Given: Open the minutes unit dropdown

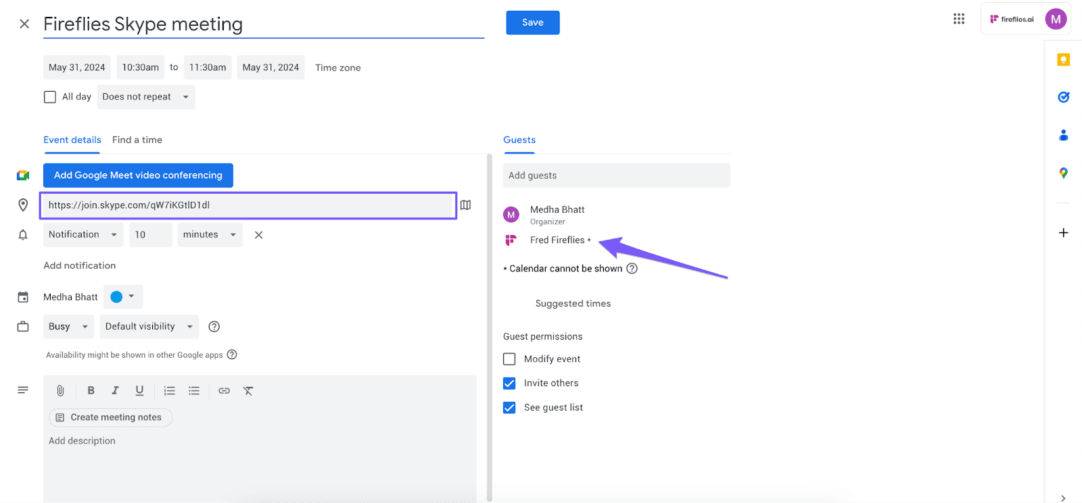Looking at the screenshot, I should (x=210, y=235).
